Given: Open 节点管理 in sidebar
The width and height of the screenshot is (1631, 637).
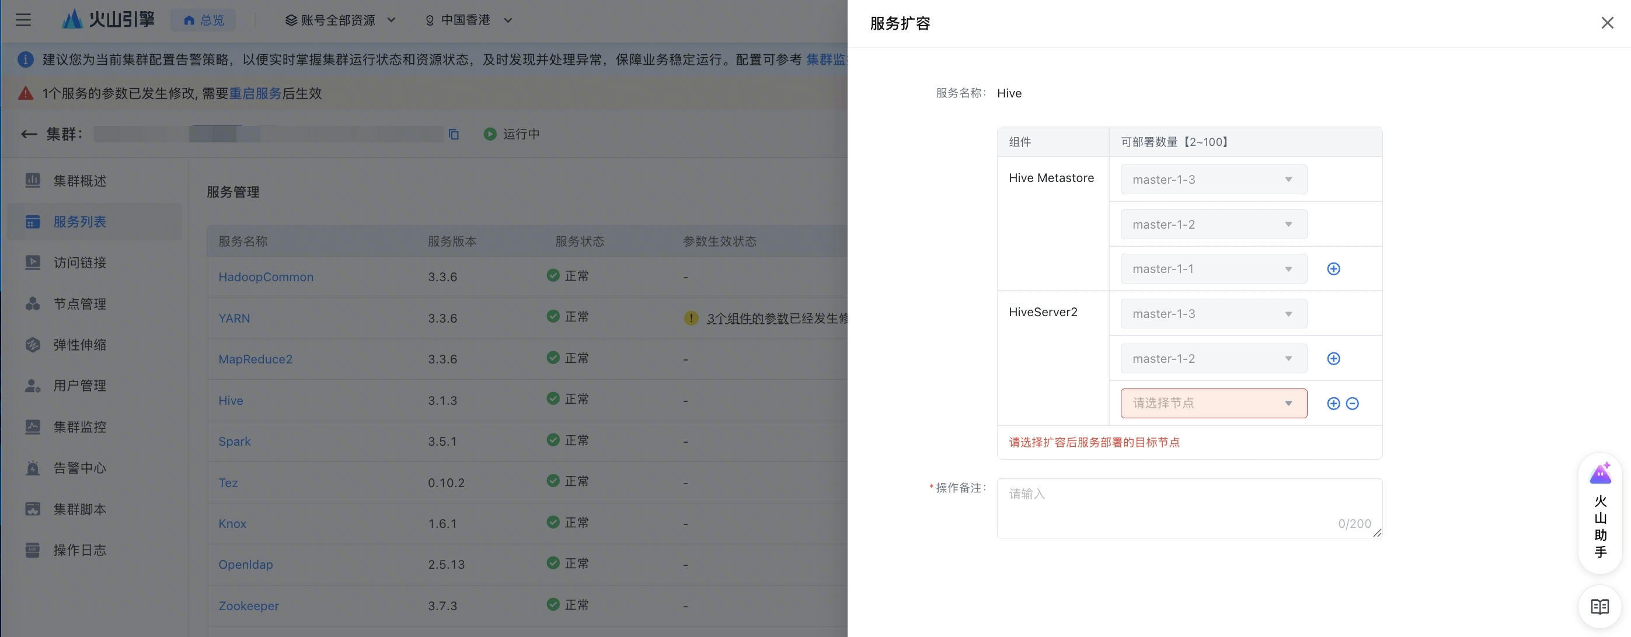Looking at the screenshot, I should pyautogui.click(x=95, y=304).
